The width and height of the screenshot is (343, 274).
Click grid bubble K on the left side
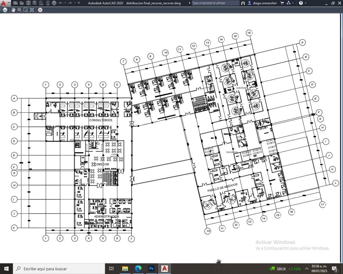coord(14,228)
